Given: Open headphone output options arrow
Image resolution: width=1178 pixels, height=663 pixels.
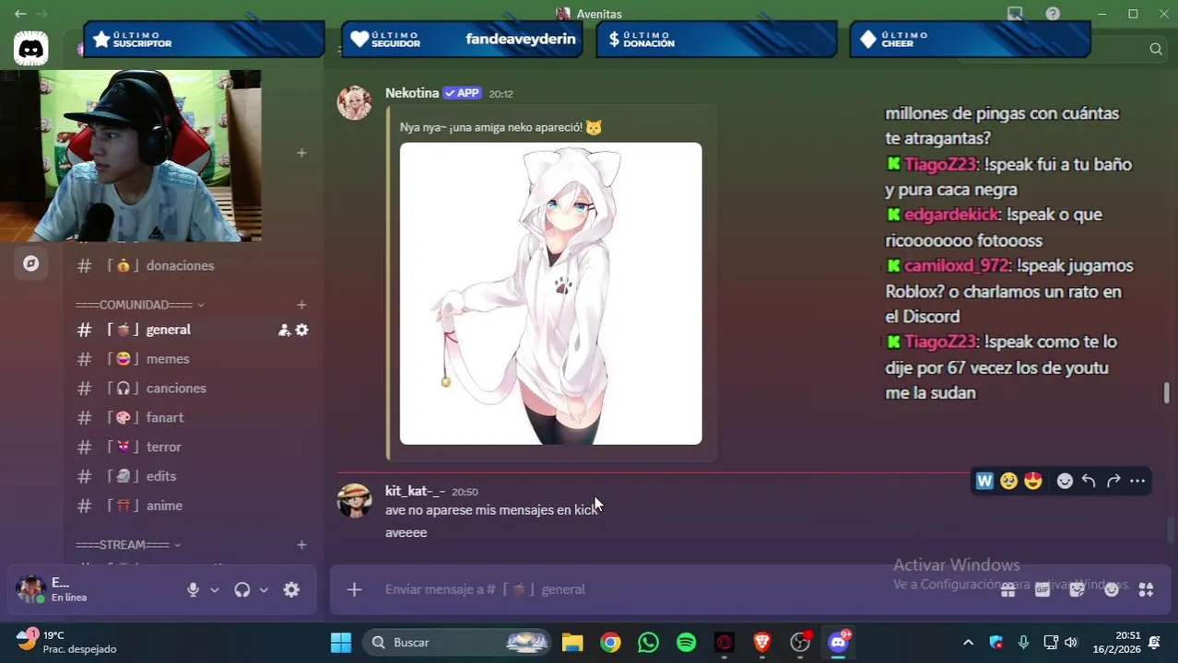Looking at the screenshot, I should coord(264,590).
